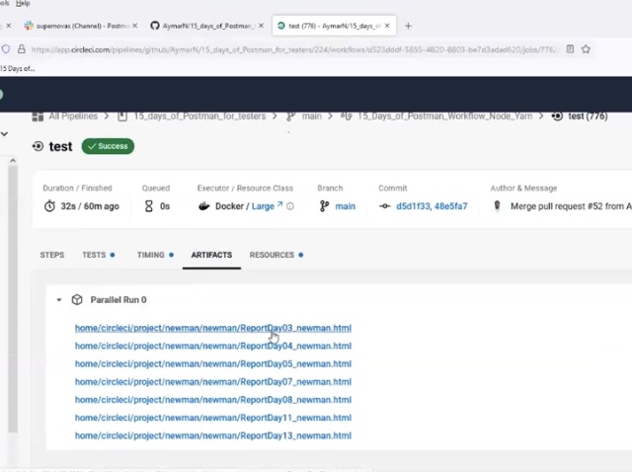This screenshot has width=632, height=472.
Task: Click the sidebar scroll up arrow
Action: click(13, 161)
